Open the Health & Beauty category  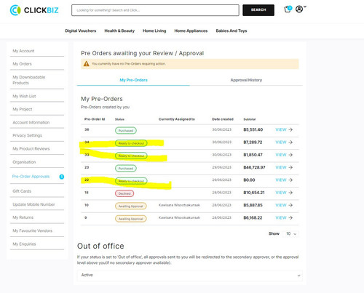point(119,31)
